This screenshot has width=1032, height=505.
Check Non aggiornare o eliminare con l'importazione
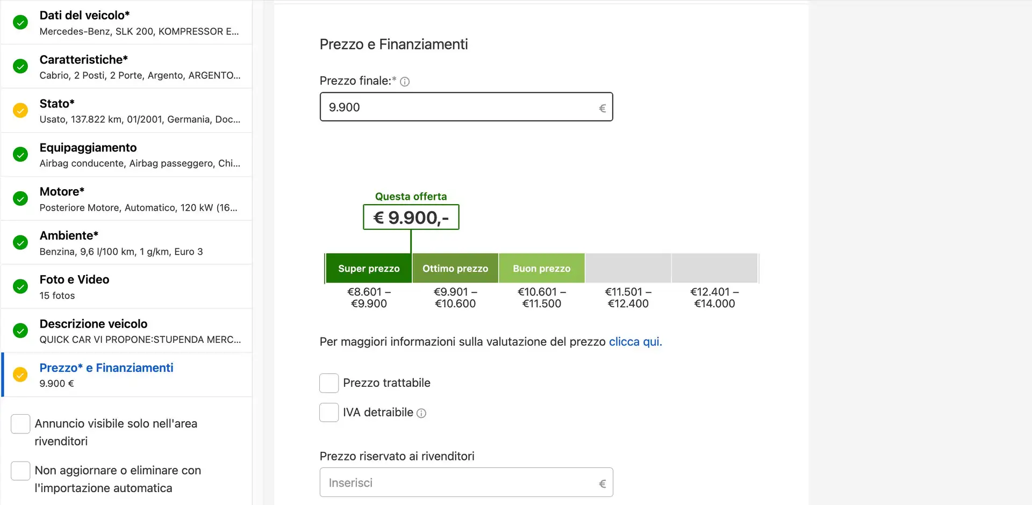20,471
